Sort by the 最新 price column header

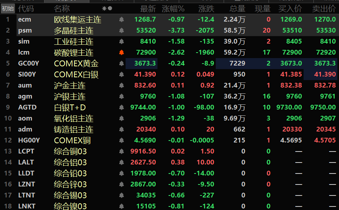point(148,9)
